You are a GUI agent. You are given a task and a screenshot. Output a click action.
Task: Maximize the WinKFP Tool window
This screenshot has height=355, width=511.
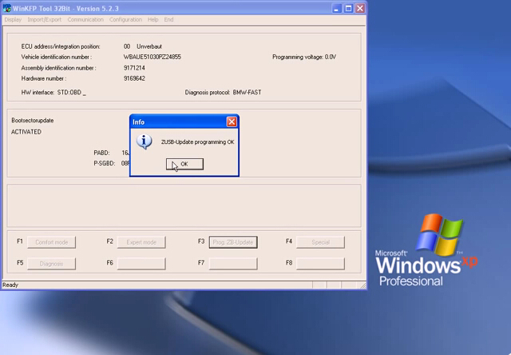point(348,9)
